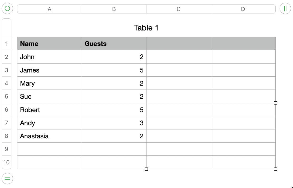Select the Name header cell
The height and width of the screenshot is (188, 293).
point(49,44)
